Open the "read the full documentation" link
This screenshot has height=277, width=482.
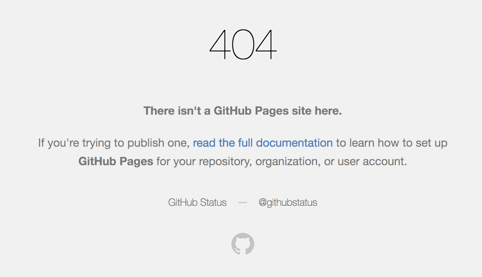click(263, 143)
